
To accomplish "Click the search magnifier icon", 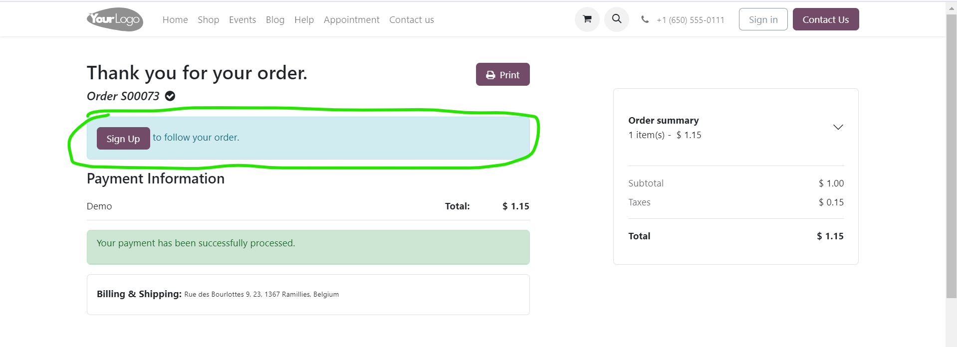I will coord(617,19).
